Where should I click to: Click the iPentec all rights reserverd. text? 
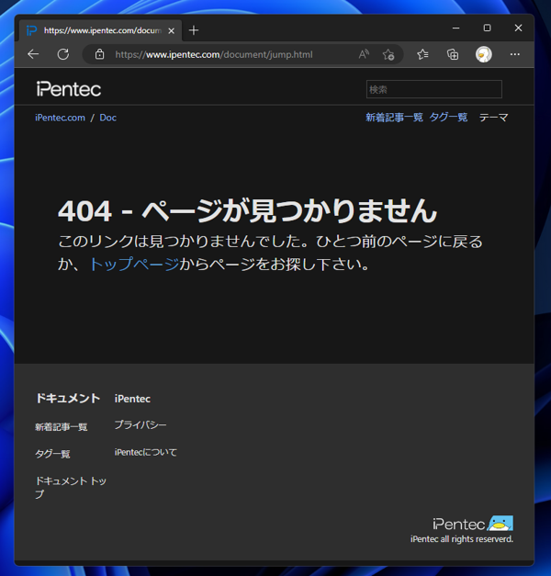462,539
